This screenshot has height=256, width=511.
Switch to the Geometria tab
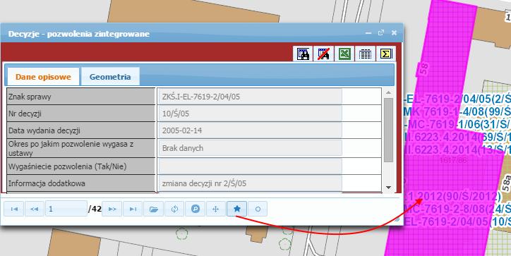point(110,77)
